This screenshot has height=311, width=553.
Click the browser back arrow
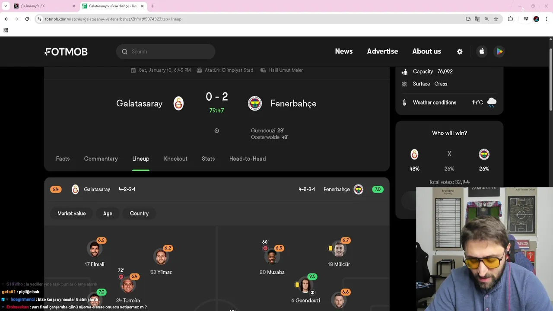[x=6, y=19]
